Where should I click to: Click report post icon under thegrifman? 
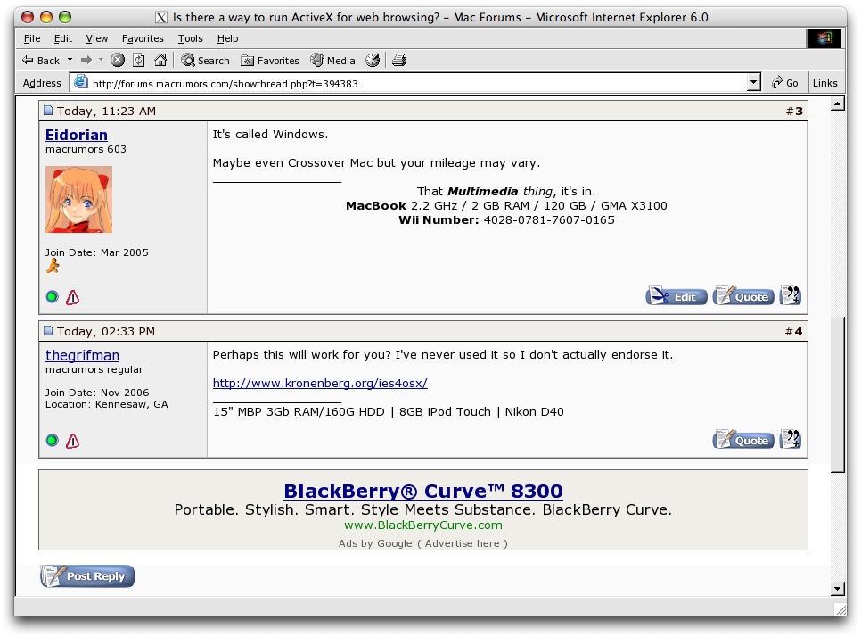tap(72, 441)
